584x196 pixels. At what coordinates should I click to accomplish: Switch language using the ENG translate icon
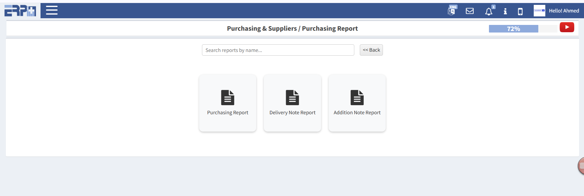(x=451, y=11)
